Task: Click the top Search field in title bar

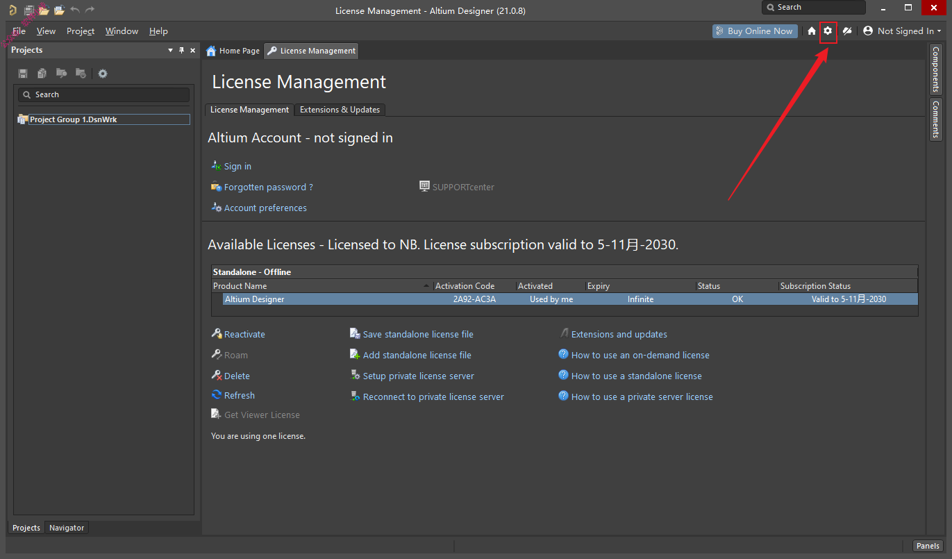Action: pos(814,8)
